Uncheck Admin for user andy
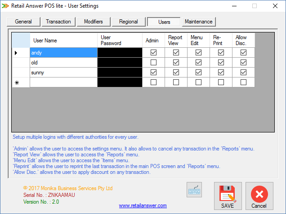The image size is (286, 214). [x=153, y=53]
